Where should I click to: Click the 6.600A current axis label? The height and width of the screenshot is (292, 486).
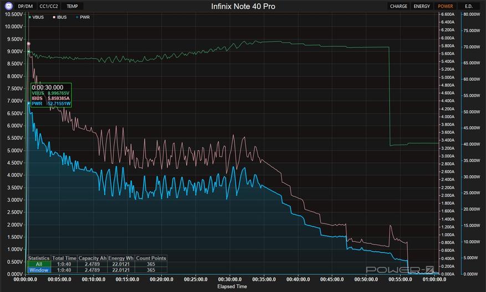pyautogui.click(x=448, y=14)
